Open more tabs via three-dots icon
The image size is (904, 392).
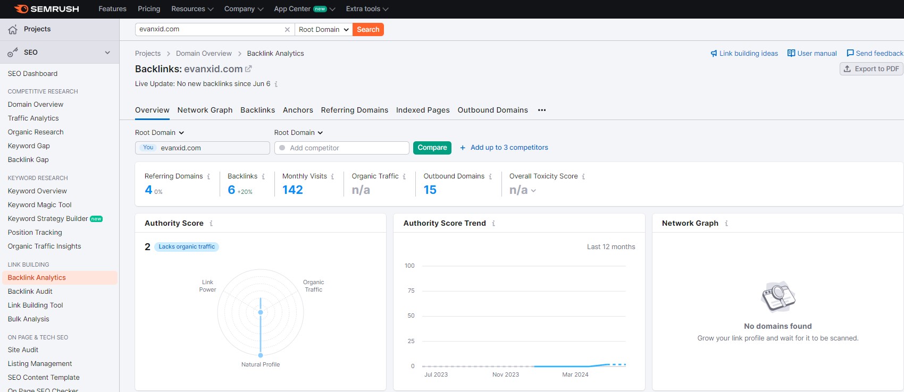point(542,110)
